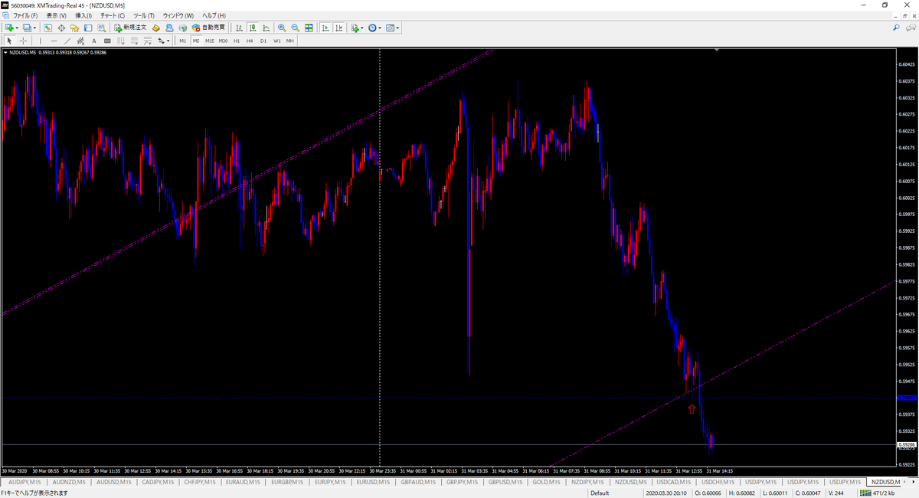The width and height of the screenshot is (919, 498).
Task: Switch timeframe to D1
Action: [263, 41]
